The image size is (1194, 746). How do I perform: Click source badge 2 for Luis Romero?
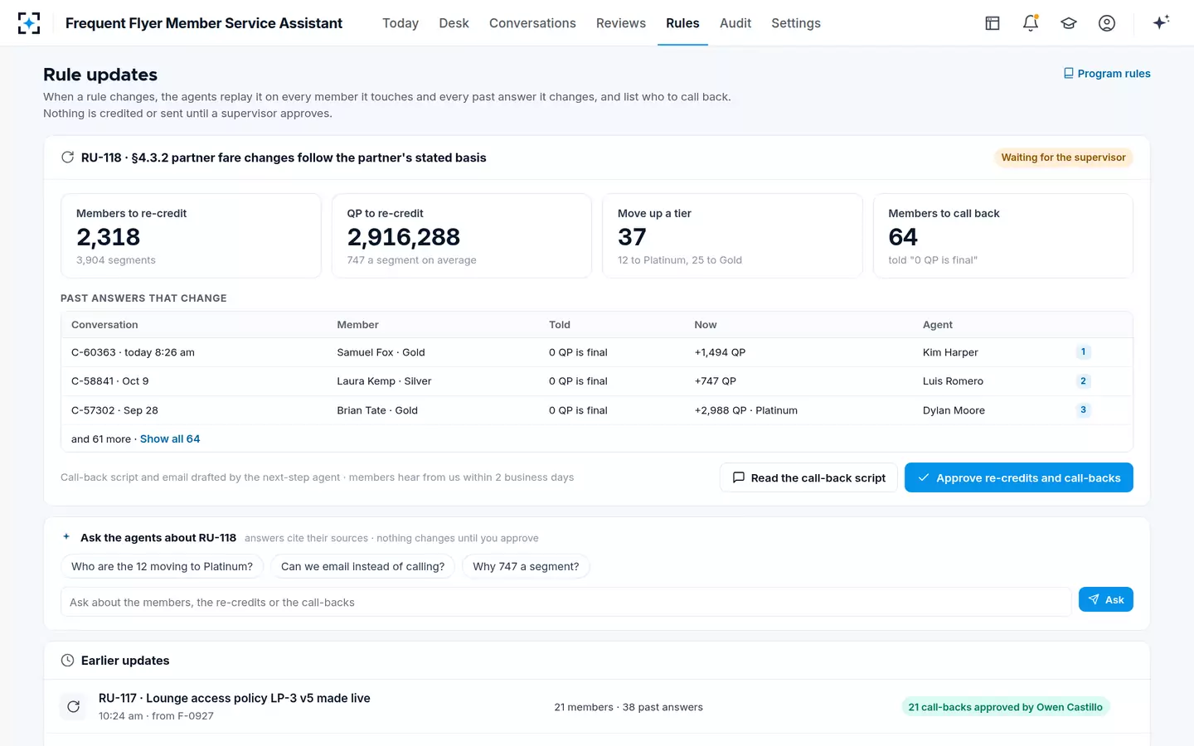pos(1083,381)
